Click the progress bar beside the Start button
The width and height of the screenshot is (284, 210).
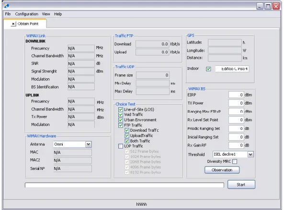125,185
